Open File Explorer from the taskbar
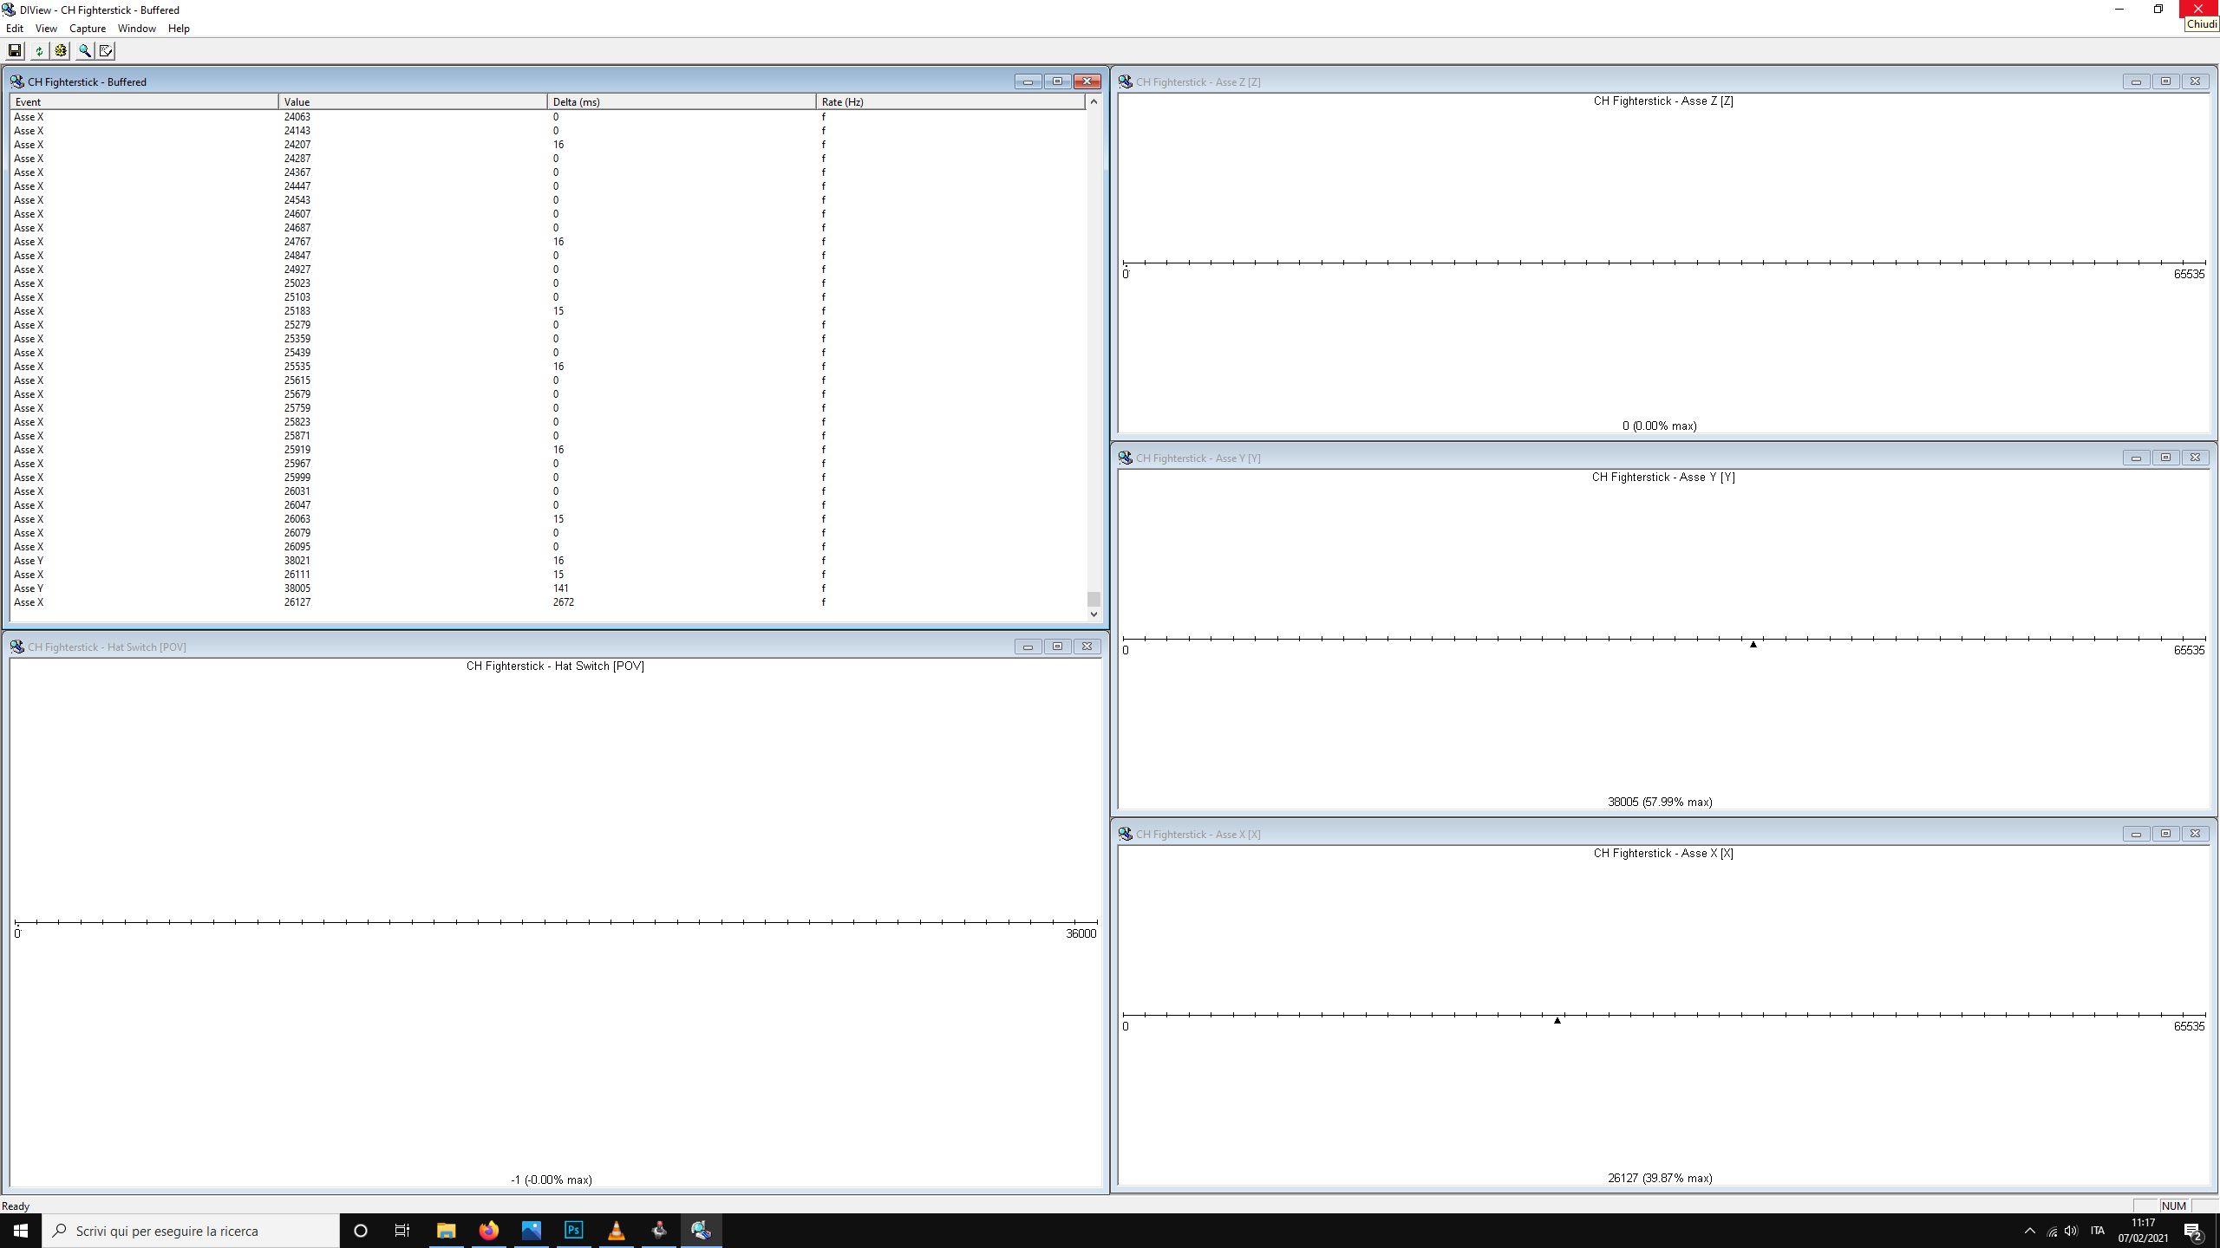This screenshot has height=1248, width=2220. coord(447,1231)
